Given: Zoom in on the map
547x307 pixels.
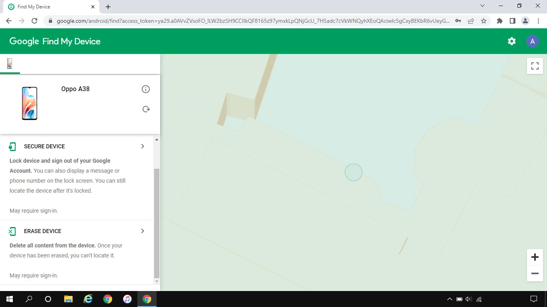Looking at the screenshot, I should [x=535, y=257].
